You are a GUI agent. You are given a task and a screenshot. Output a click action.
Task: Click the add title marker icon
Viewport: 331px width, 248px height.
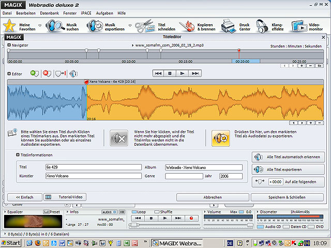tap(35, 73)
